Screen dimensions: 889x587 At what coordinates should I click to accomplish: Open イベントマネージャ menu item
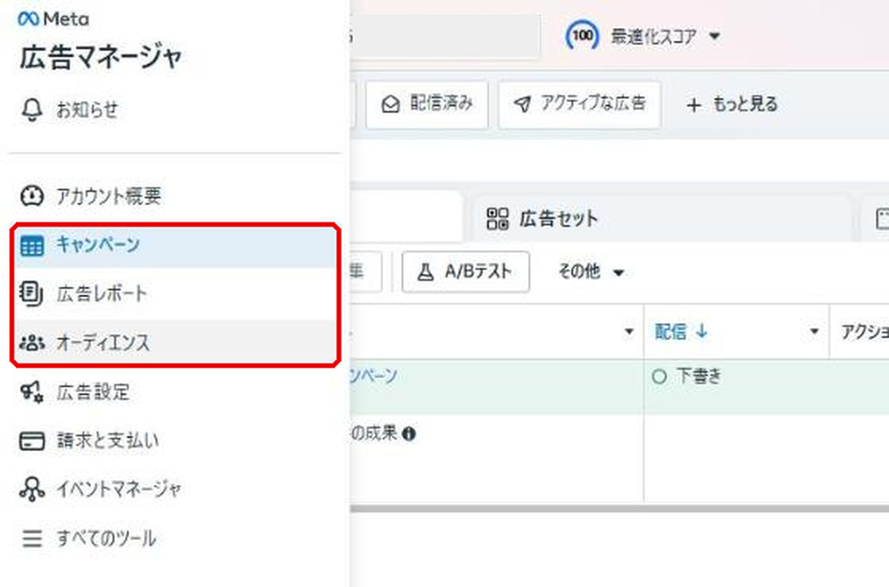(175, 489)
